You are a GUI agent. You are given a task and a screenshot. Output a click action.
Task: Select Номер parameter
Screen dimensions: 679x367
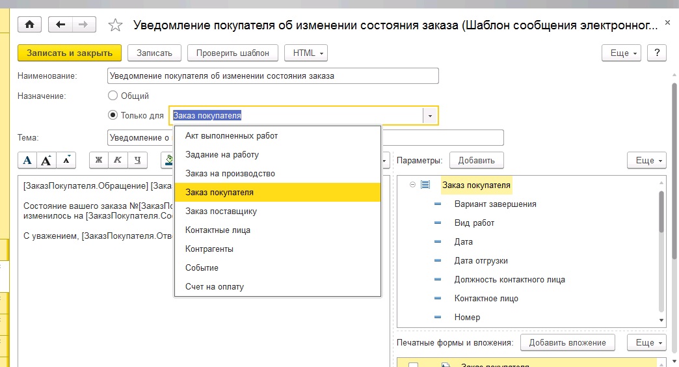point(467,317)
